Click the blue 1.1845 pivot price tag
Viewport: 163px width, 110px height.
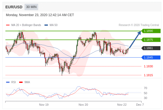click(151, 57)
